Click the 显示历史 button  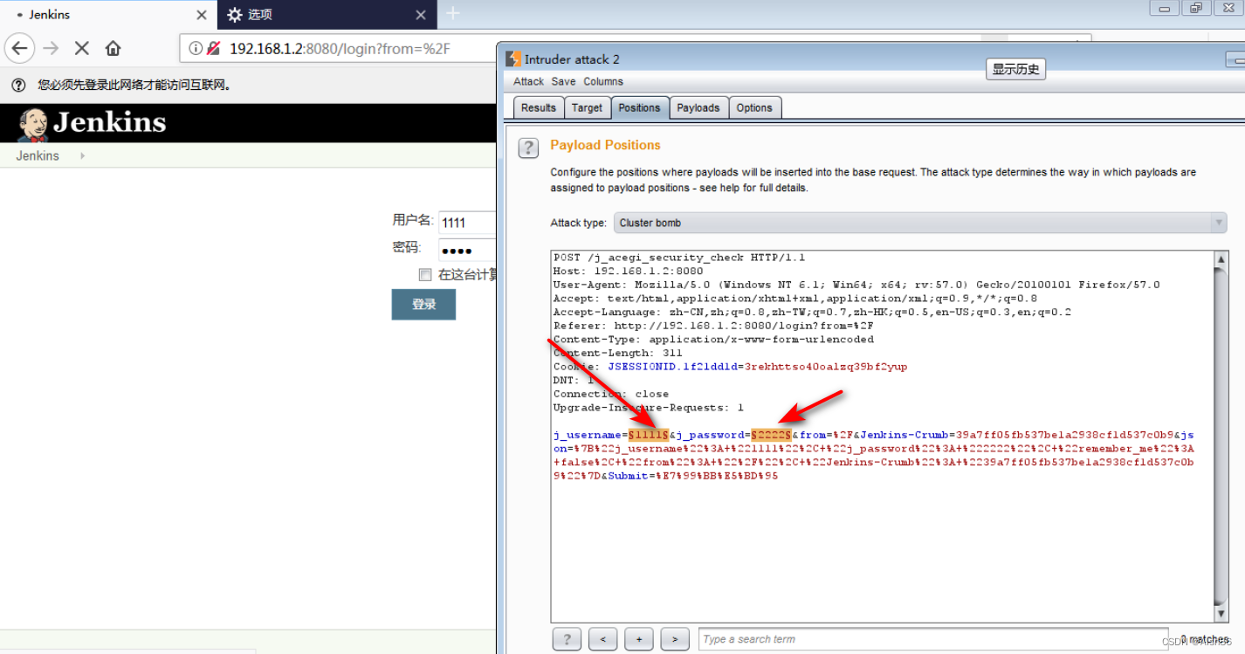click(x=1015, y=69)
